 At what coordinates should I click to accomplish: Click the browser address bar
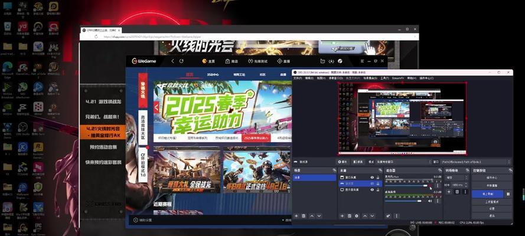(249, 37)
